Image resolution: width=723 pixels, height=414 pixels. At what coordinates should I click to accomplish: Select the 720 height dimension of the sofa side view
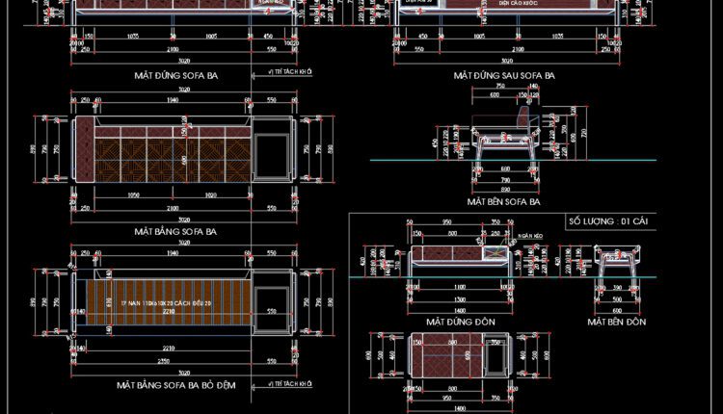585,134
